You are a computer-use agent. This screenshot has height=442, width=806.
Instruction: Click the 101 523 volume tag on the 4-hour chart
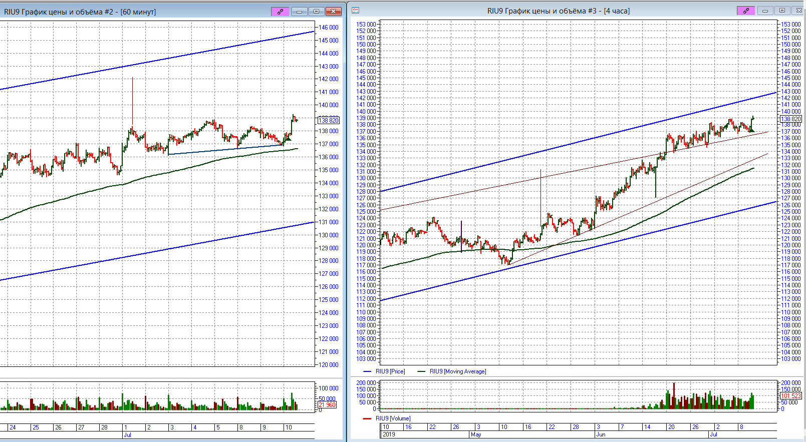point(791,396)
